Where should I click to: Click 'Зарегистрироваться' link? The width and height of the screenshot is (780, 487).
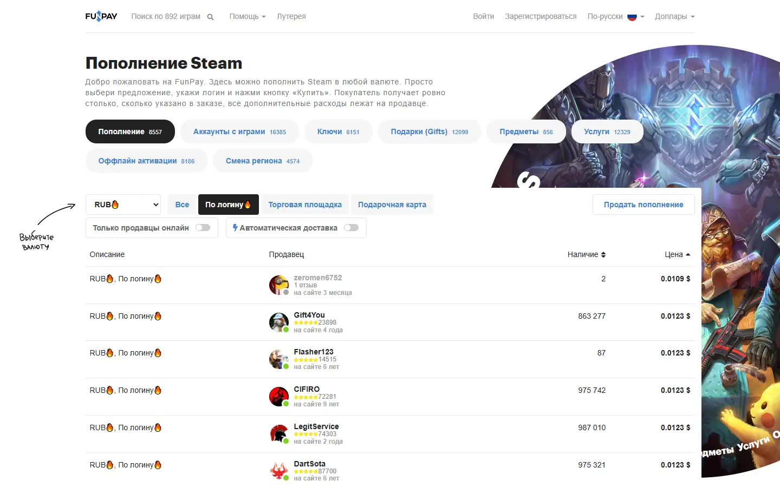click(541, 16)
